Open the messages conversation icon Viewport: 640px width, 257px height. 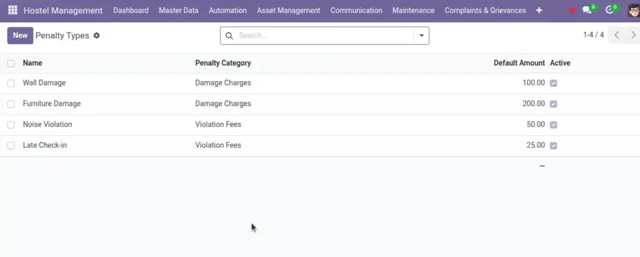587,10
